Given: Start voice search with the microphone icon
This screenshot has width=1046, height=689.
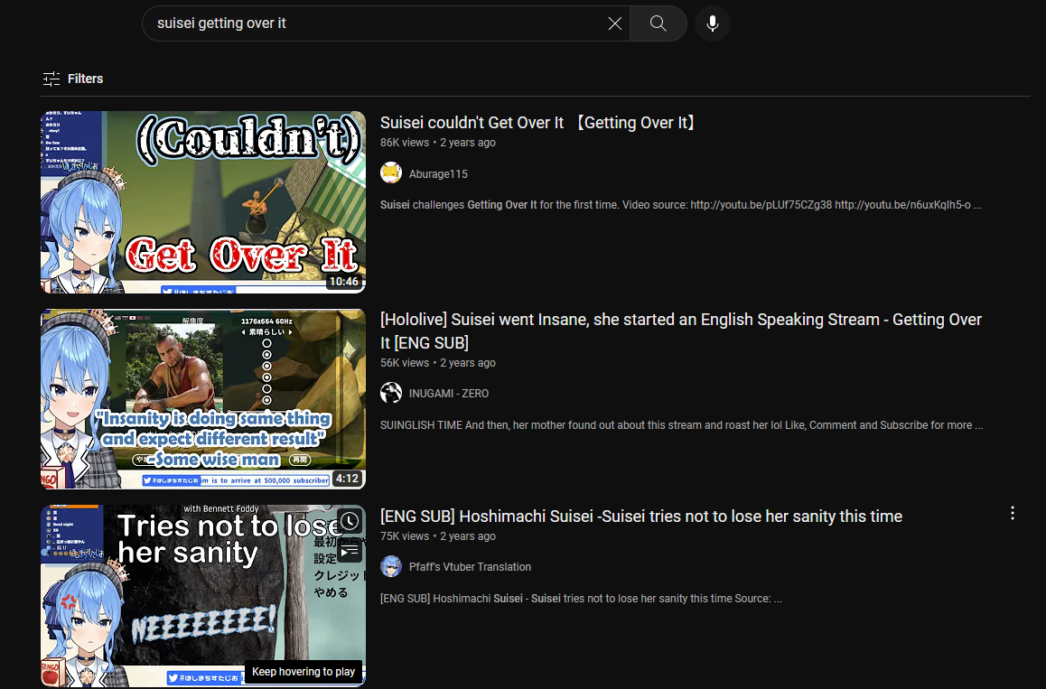Looking at the screenshot, I should [713, 23].
